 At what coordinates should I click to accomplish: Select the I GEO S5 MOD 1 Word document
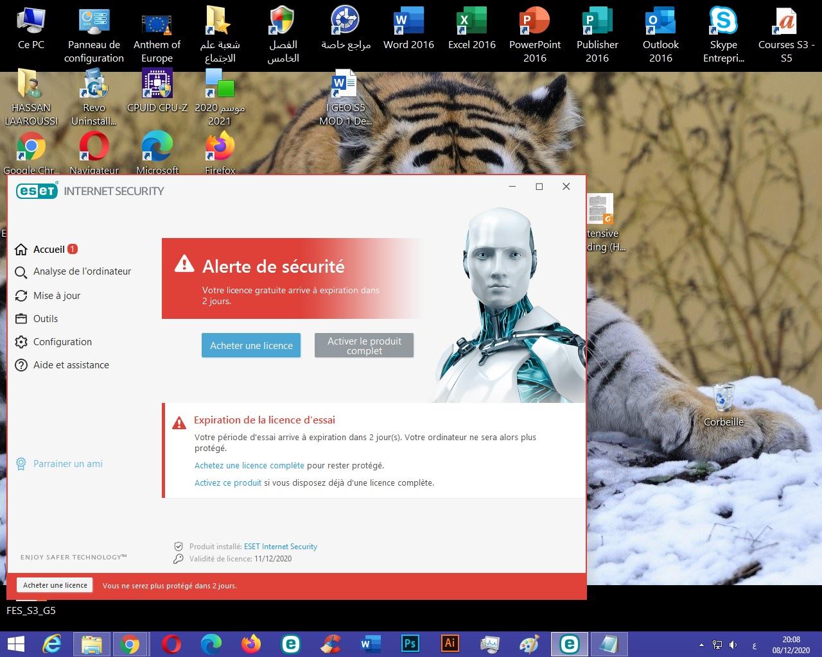[x=345, y=98]
